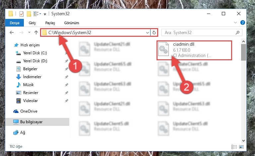
Task: Click the Back navigation arrow
Action: click(12, 32)
